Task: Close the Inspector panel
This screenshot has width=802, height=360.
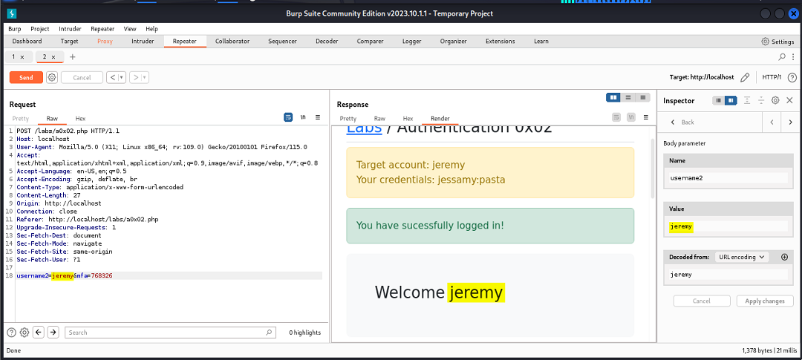Action: coord(789,101)
